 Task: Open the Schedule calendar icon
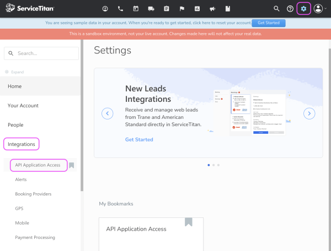coord(136,9)
